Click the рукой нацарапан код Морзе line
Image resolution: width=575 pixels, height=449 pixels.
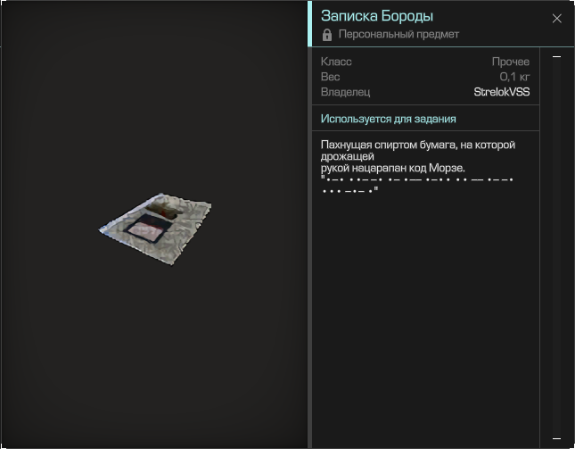point(393,168)
